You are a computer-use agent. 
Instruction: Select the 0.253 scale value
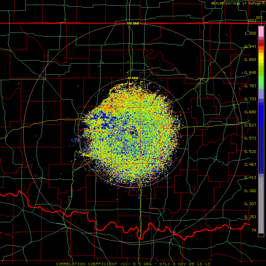click(250, 217)
